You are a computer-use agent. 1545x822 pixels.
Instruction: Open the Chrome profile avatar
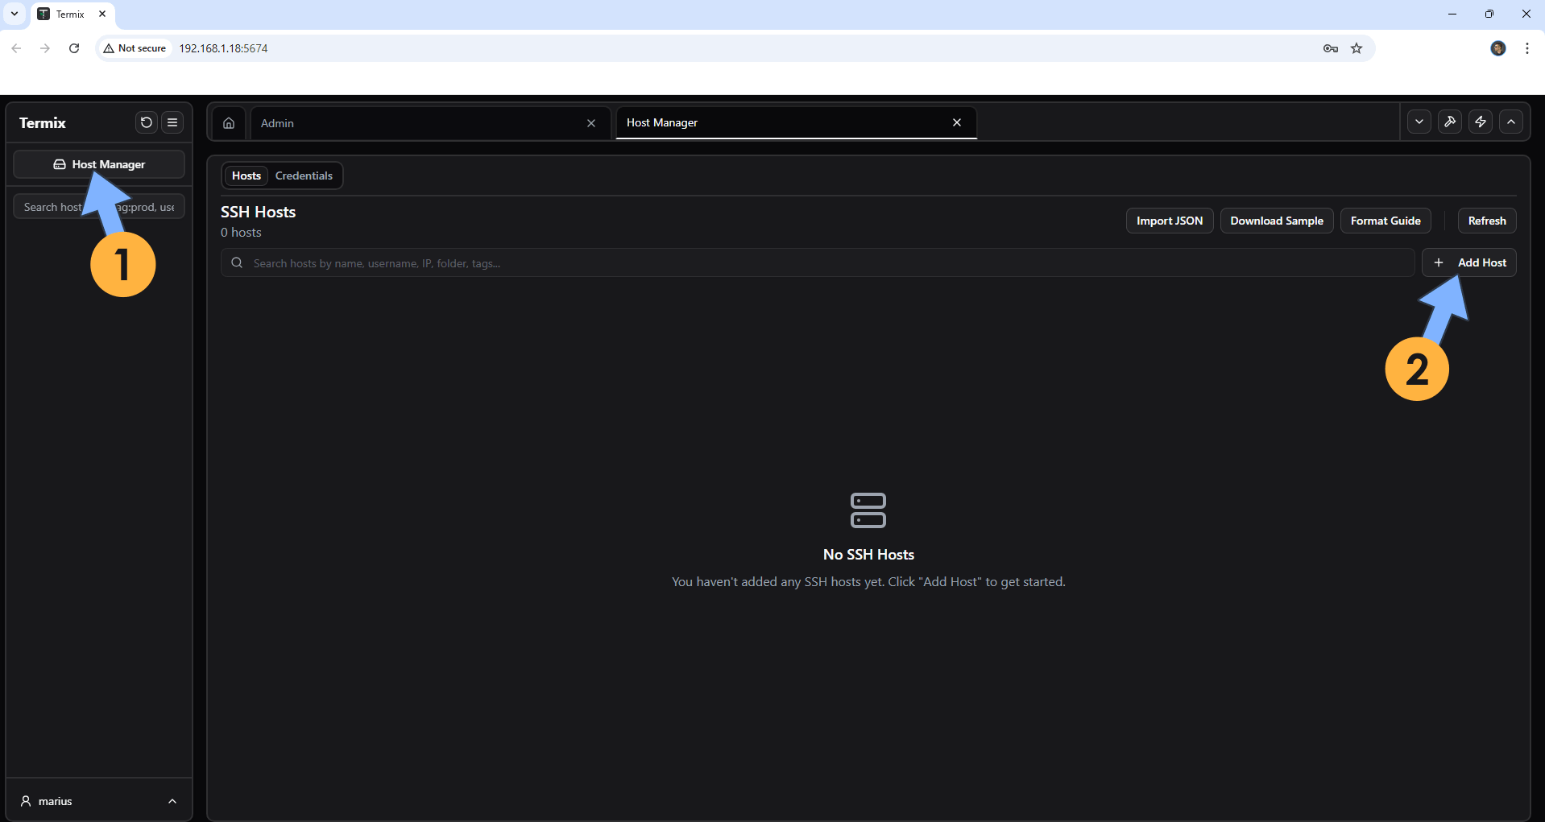coord(1497,48)
